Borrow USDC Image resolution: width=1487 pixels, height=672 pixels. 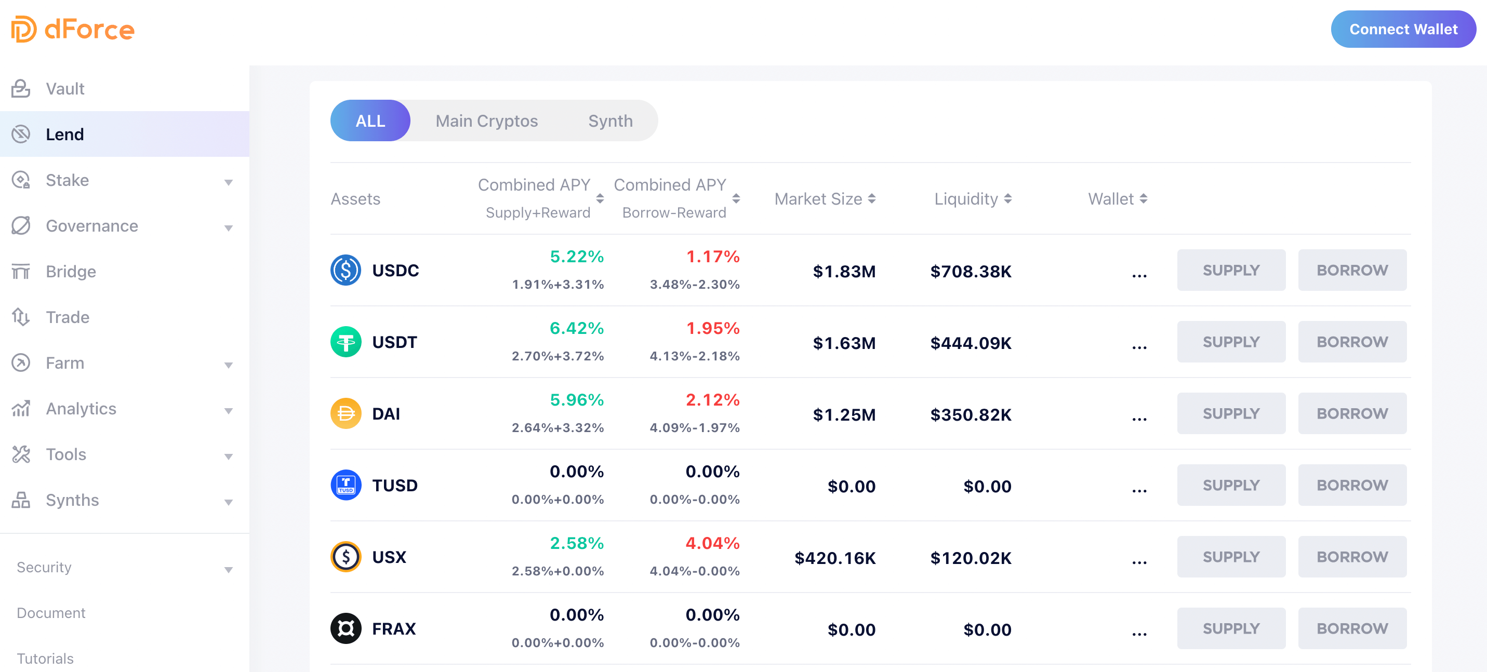tap(1352, 270)
